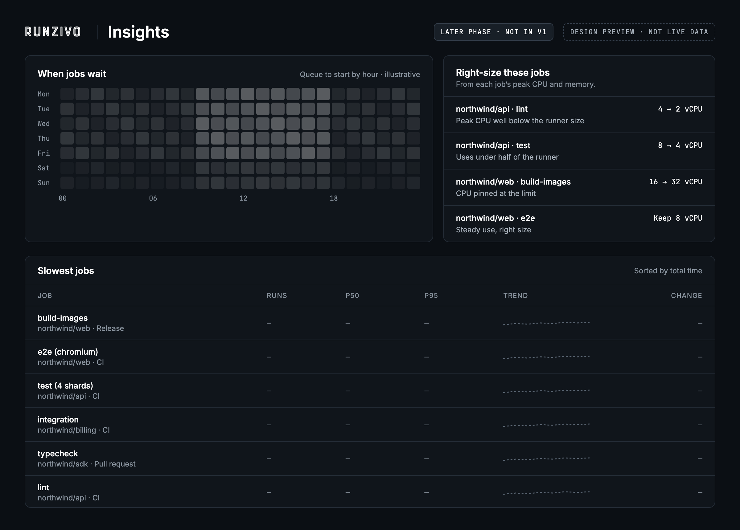Click the Sun row label in heatmap
The image size is (740, 530).
tap(44, 183)
